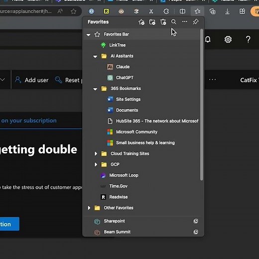This screenshot has height=259, width=259.
Task: Open the Extensions puzzle piece icon
Action: click(166, 11)
